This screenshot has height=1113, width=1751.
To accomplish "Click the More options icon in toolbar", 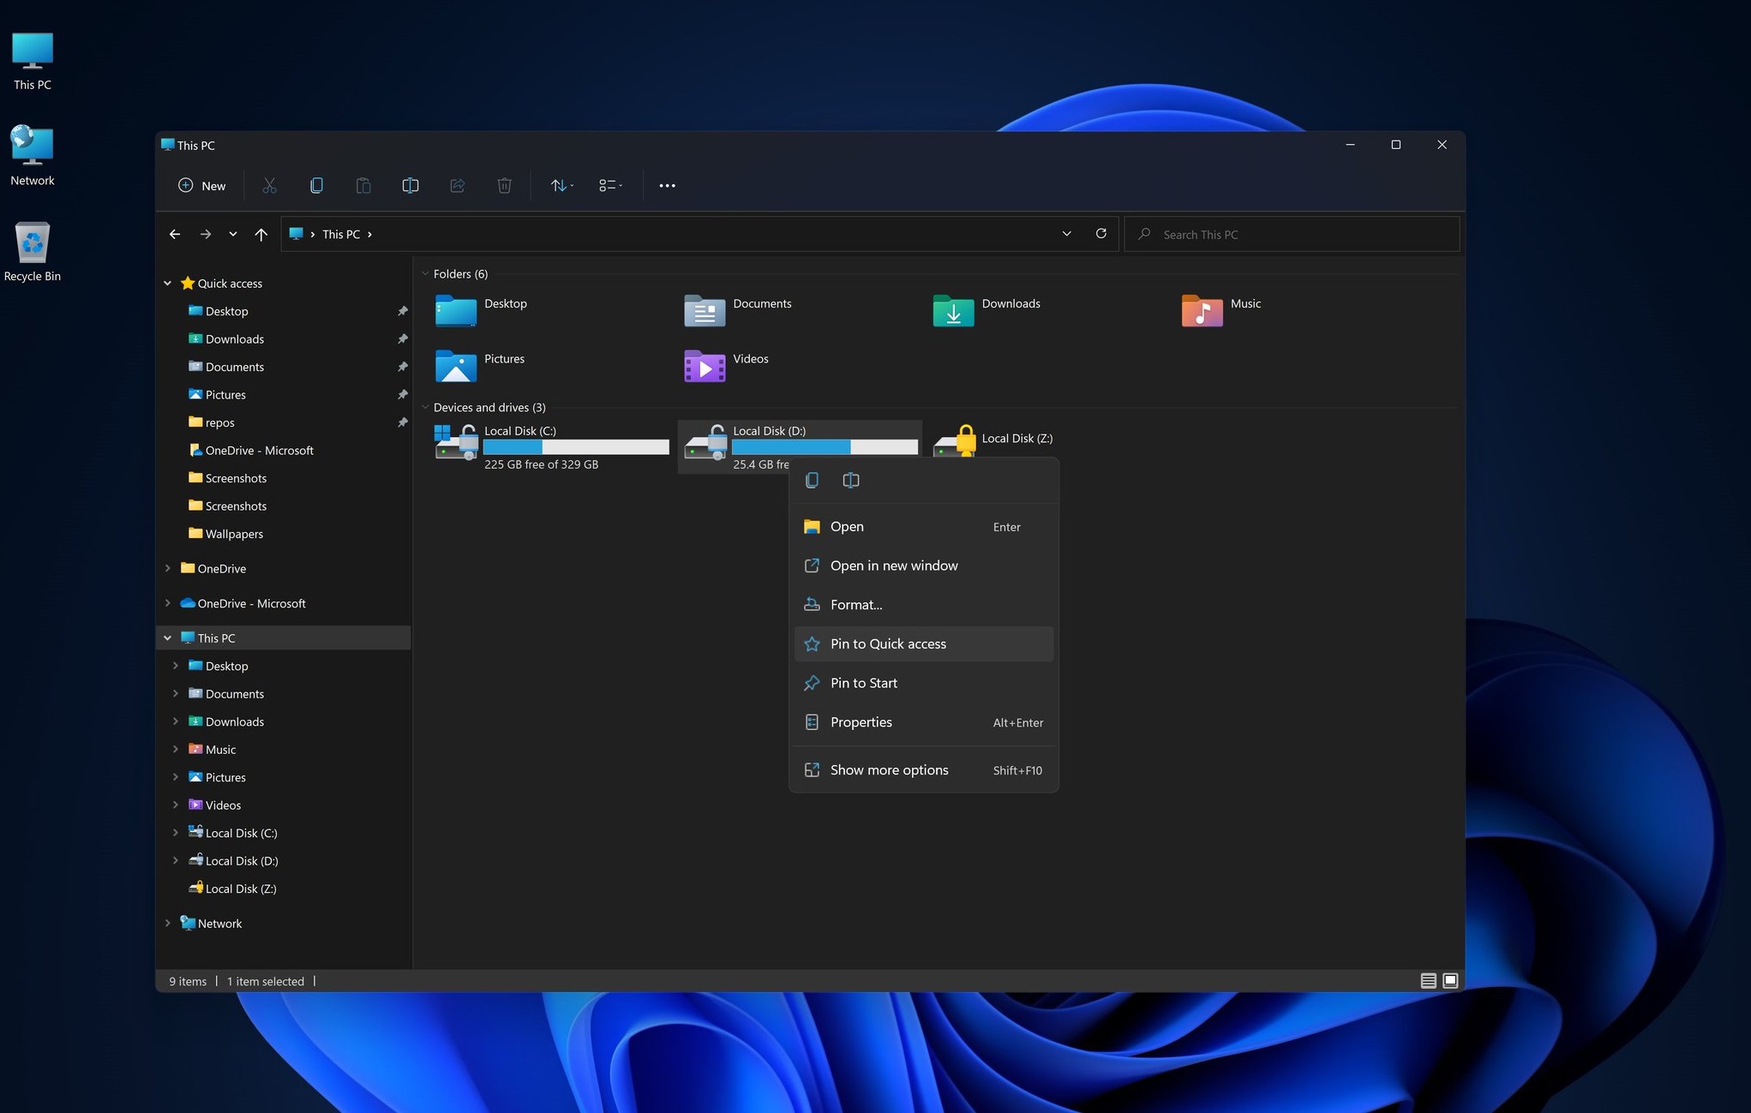I will [x=666, y=185].
